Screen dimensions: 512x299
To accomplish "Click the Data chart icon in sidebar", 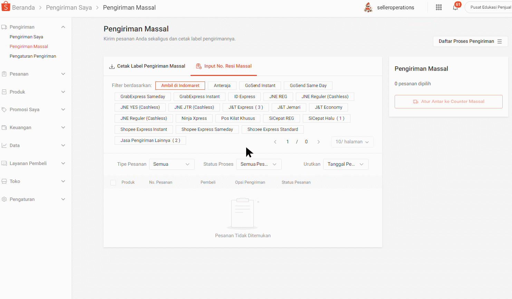I will point(4,145).
